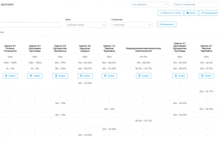The width and height of the screenshot is (218, 143).
Task: Click the printer icon on Печать
Action: [188, 13]
